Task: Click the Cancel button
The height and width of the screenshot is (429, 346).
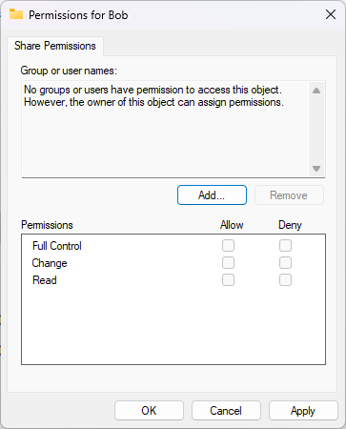Action: tap(226, 411)
